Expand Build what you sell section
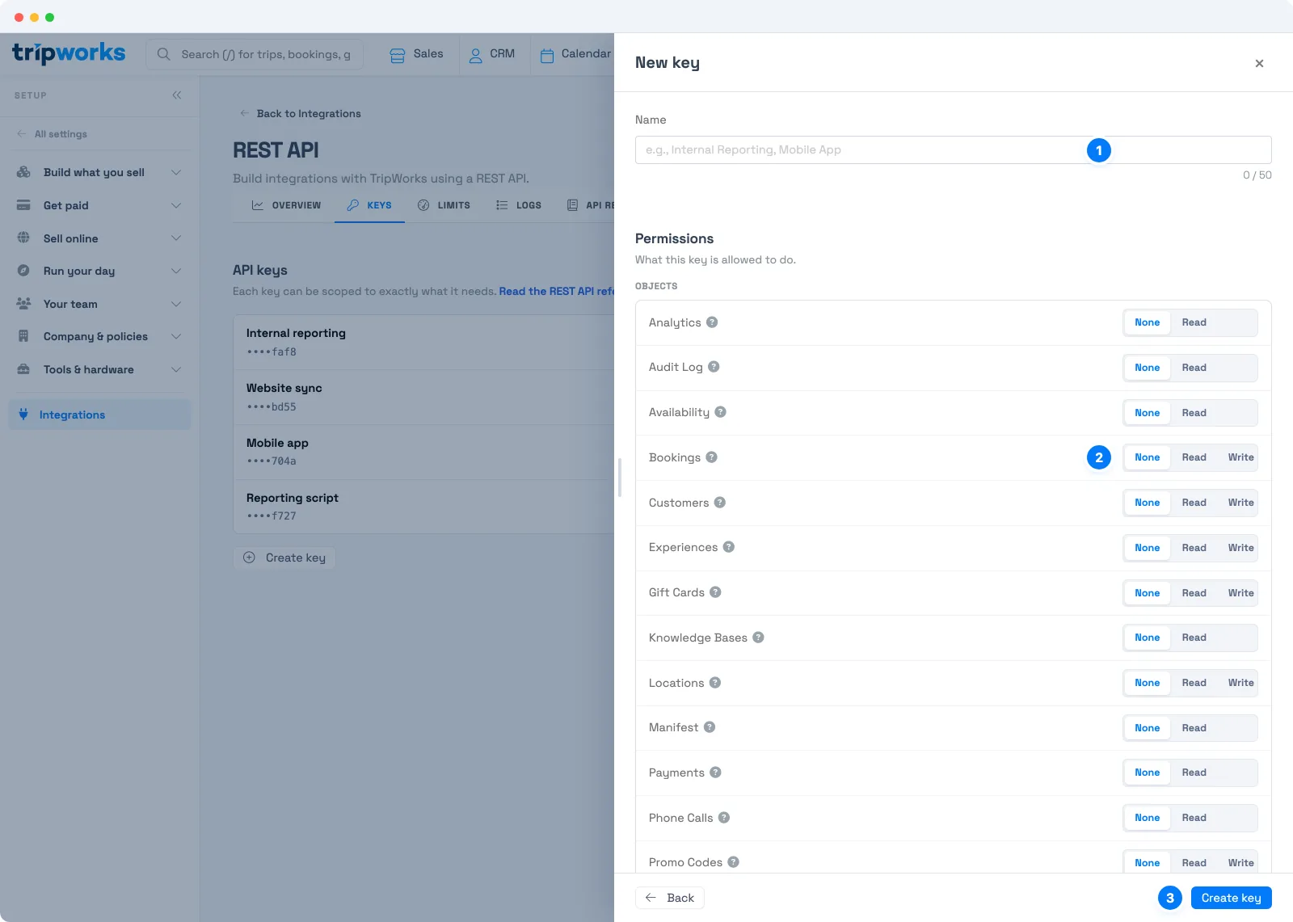 click(x=99, y=172)
